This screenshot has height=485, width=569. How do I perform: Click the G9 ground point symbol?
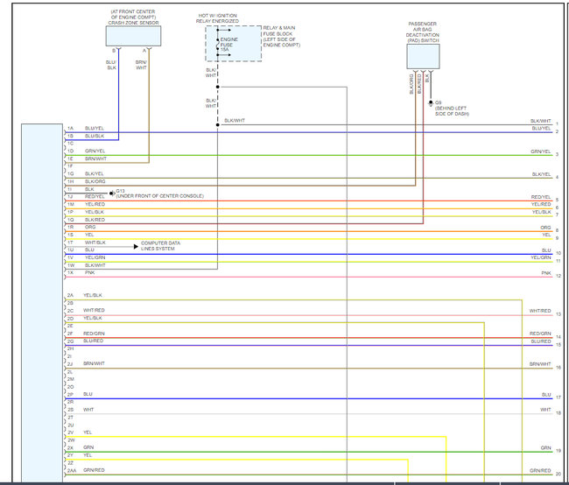431,103
